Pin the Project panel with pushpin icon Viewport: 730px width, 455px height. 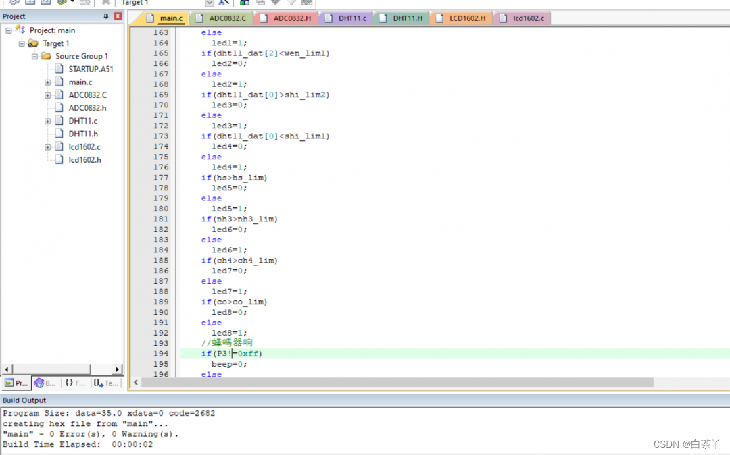[105, 16]
